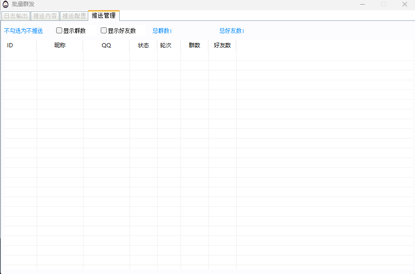Click the 总好友数 label
415x274 pixels.
coord(232,31)
